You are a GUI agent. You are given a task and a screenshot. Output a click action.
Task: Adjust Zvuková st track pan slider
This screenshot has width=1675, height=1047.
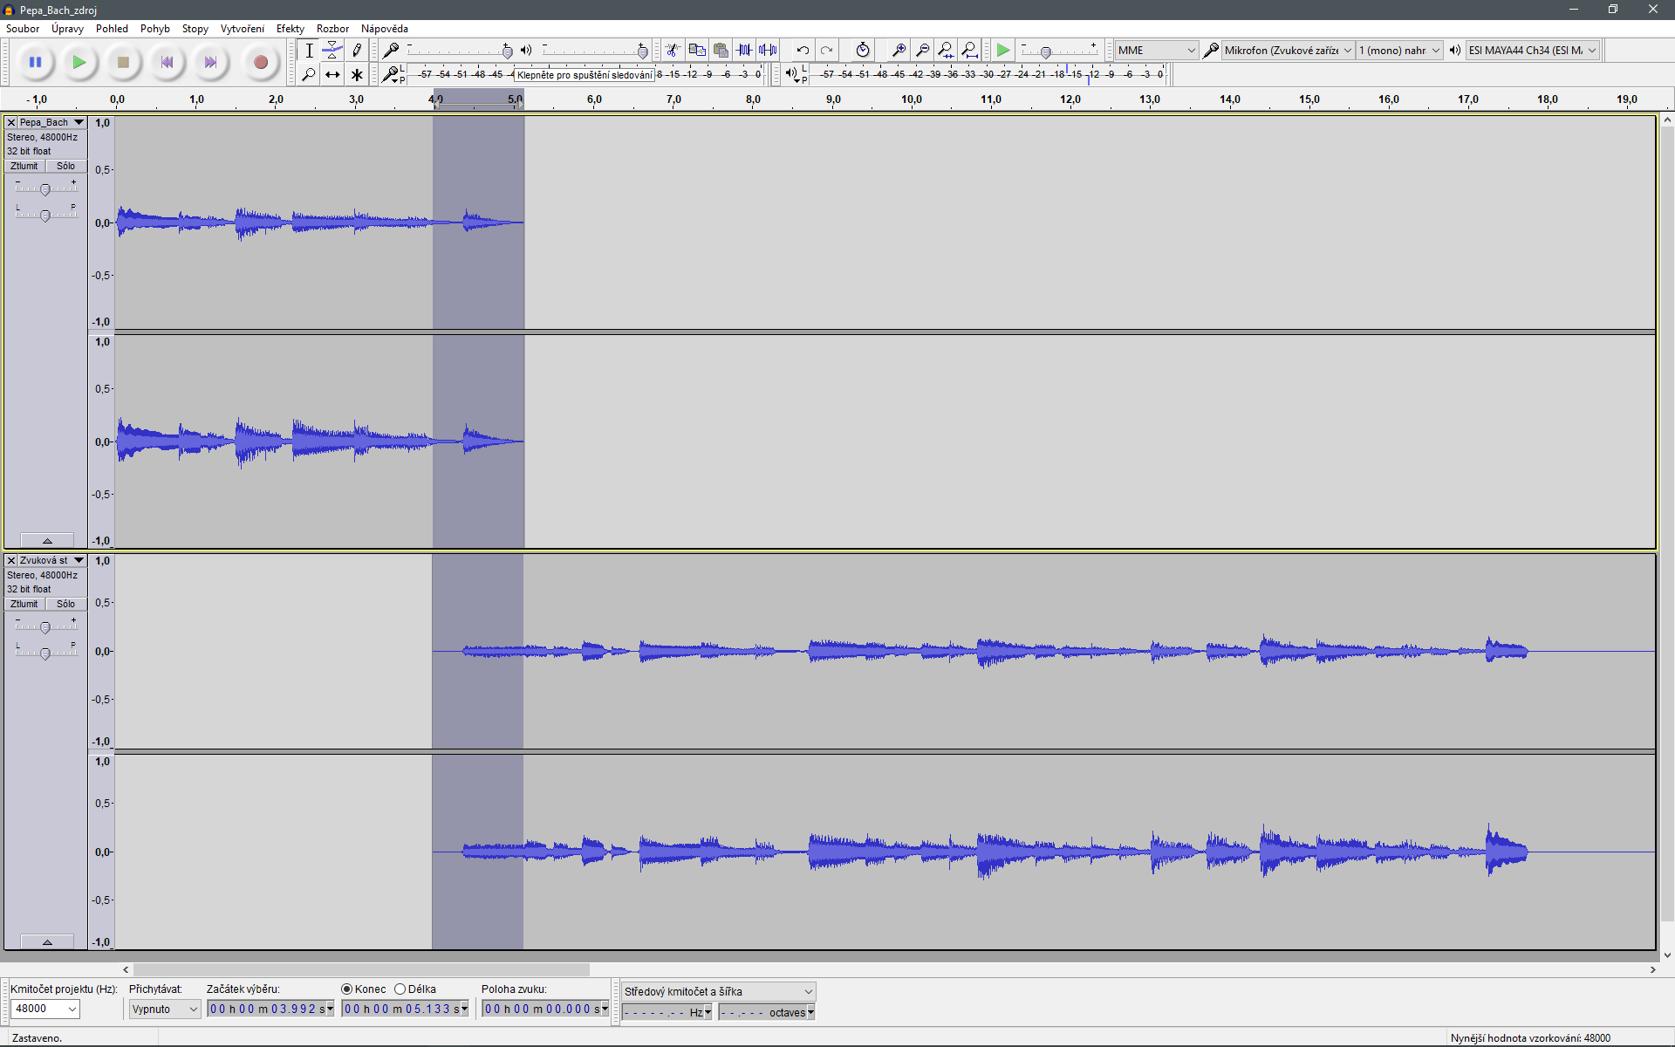click(45, 653)
